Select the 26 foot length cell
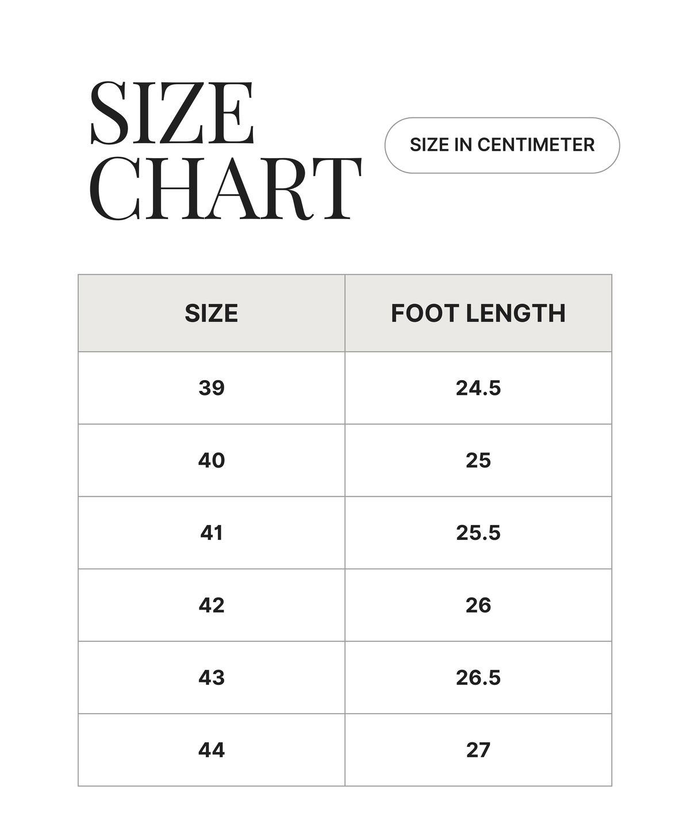 (478, 605)
